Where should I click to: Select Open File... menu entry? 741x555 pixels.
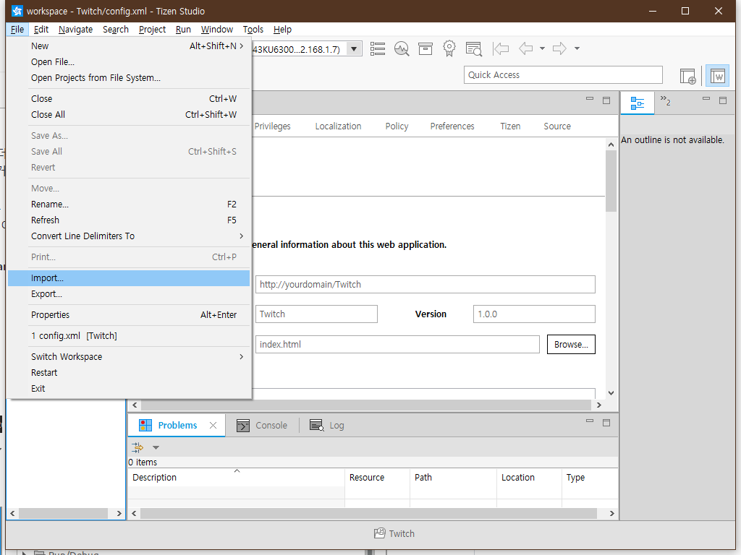point(129,62)
